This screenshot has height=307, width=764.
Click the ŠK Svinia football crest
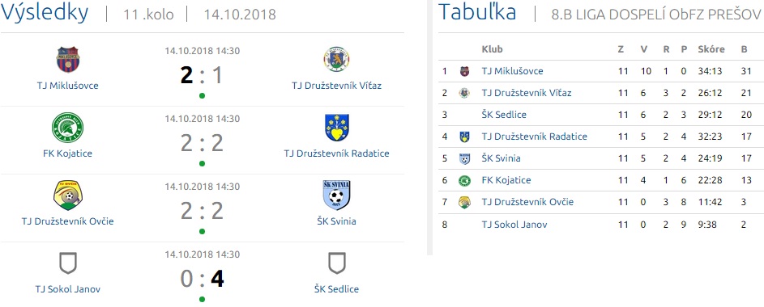coord(337,196)
